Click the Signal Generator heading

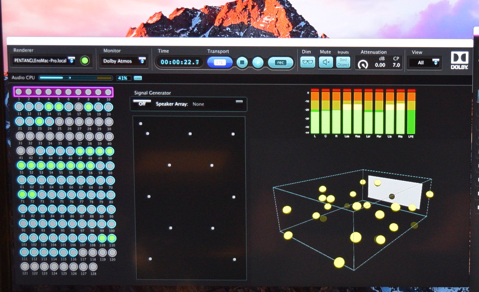coord(152,93)
